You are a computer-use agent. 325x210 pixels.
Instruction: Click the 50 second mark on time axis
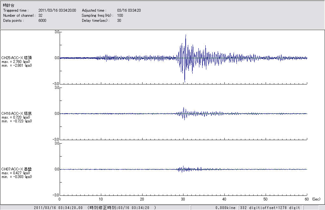tap(266, 199)
